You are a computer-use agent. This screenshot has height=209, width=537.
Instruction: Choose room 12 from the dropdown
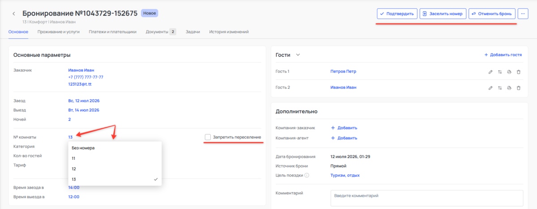115,169
